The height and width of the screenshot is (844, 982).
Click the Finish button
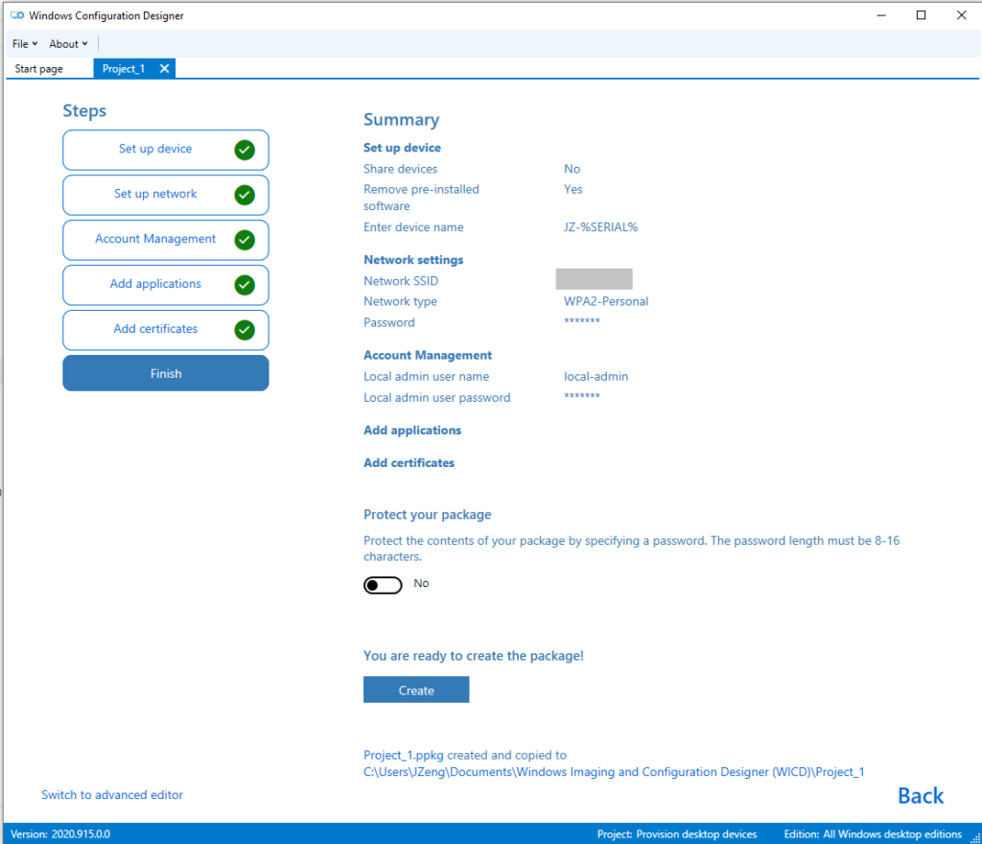[x=165, y=373]
